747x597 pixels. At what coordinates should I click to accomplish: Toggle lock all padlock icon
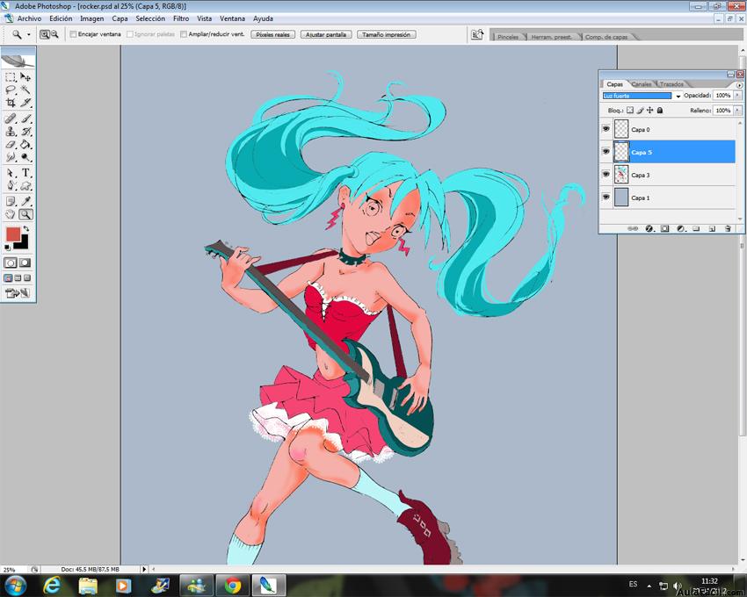660,110
